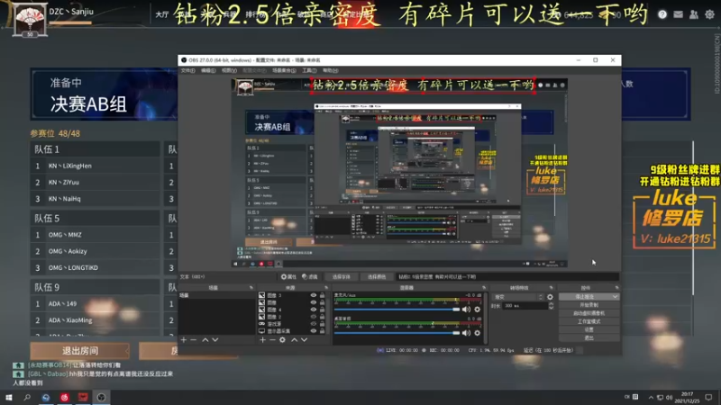Adjust the 时长 duration stepper arrows
This screenshot has height=405, width=721.
(x=551, y=306)
